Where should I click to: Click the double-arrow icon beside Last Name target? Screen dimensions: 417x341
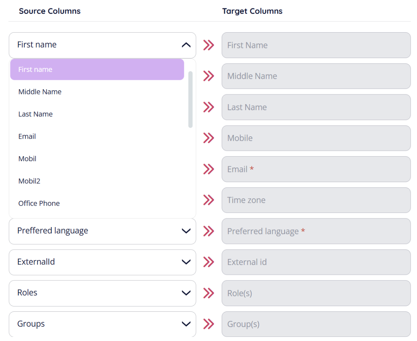(209, 107)
